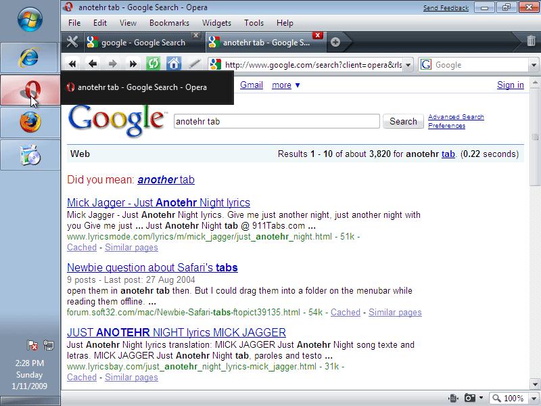Click the Fast Forward button
This screenshot has height=406, width=541.
pyautogui.click(x=133, y=64)
